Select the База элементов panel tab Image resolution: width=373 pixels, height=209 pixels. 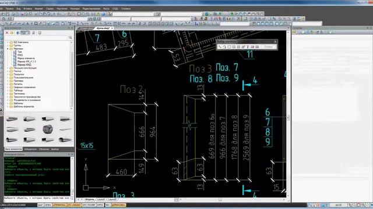13,149
